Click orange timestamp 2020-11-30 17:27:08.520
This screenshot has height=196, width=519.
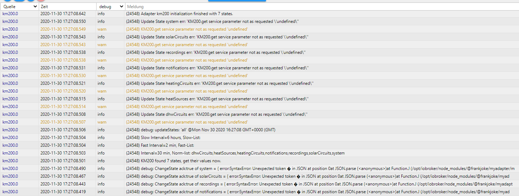(63, 91)
